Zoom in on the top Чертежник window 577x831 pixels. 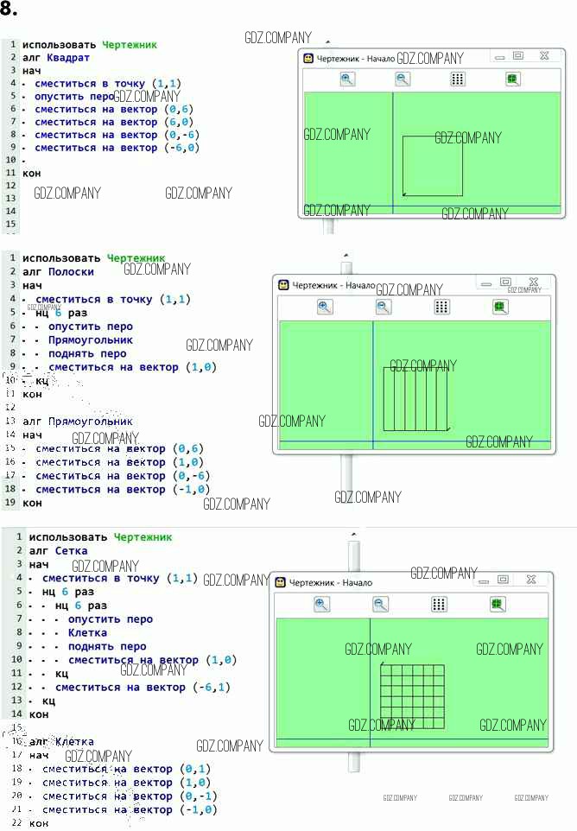[347, 79]
